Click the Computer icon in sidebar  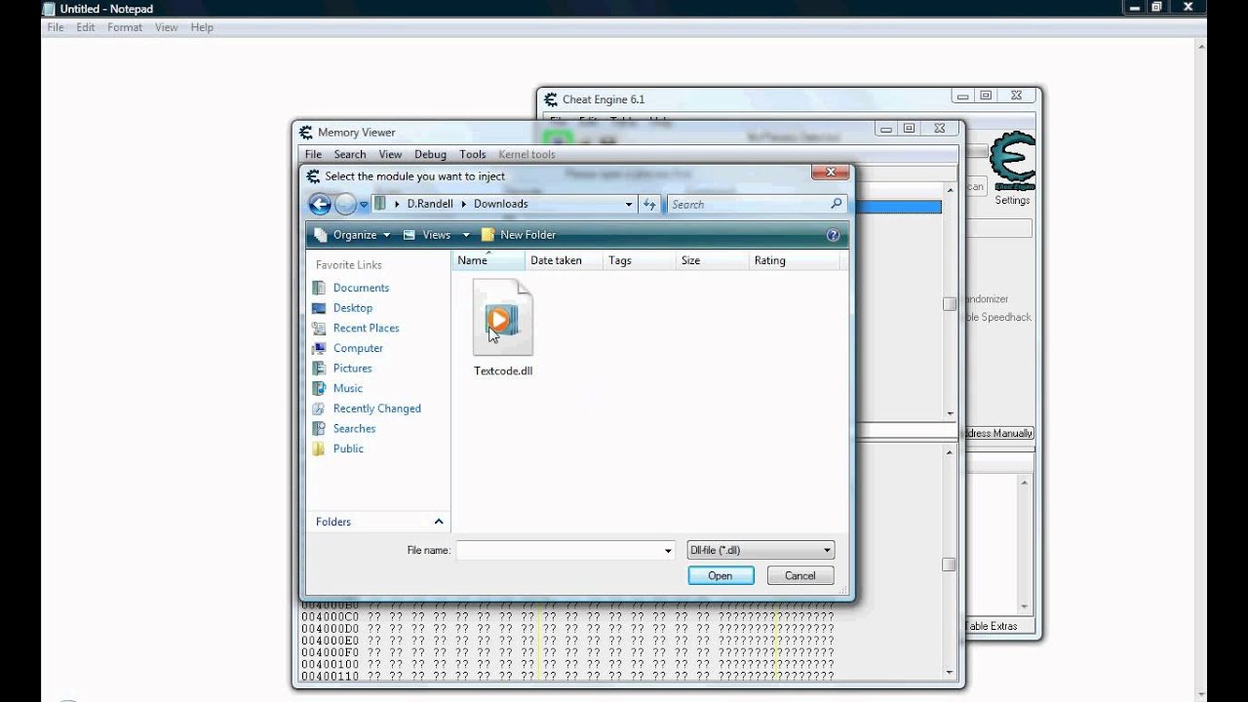pyautogui.click(x=319, y=348)
